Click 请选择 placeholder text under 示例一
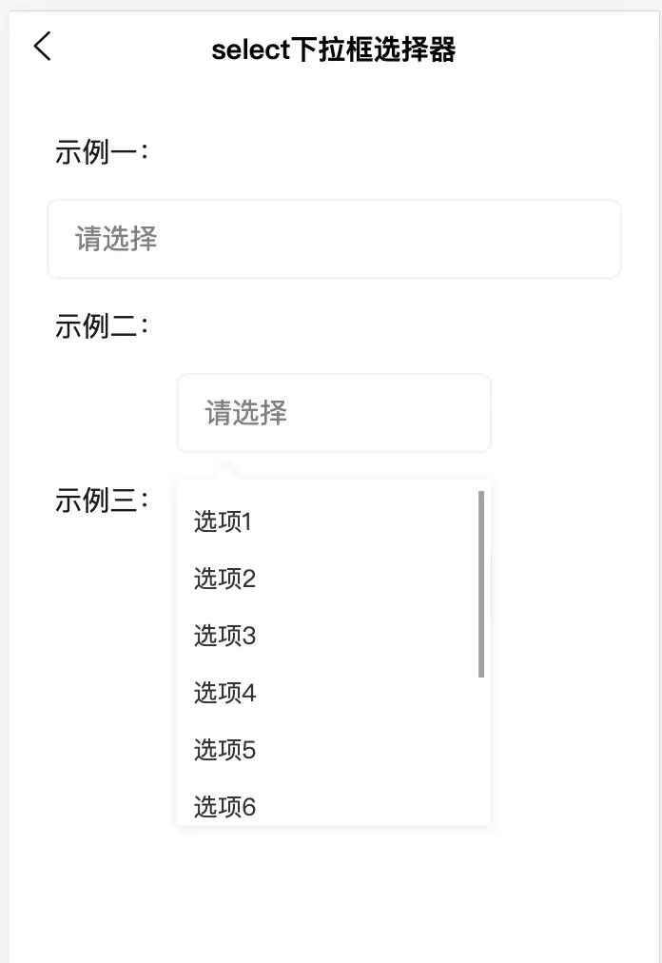Screen dimensions: 662x963 116,239
